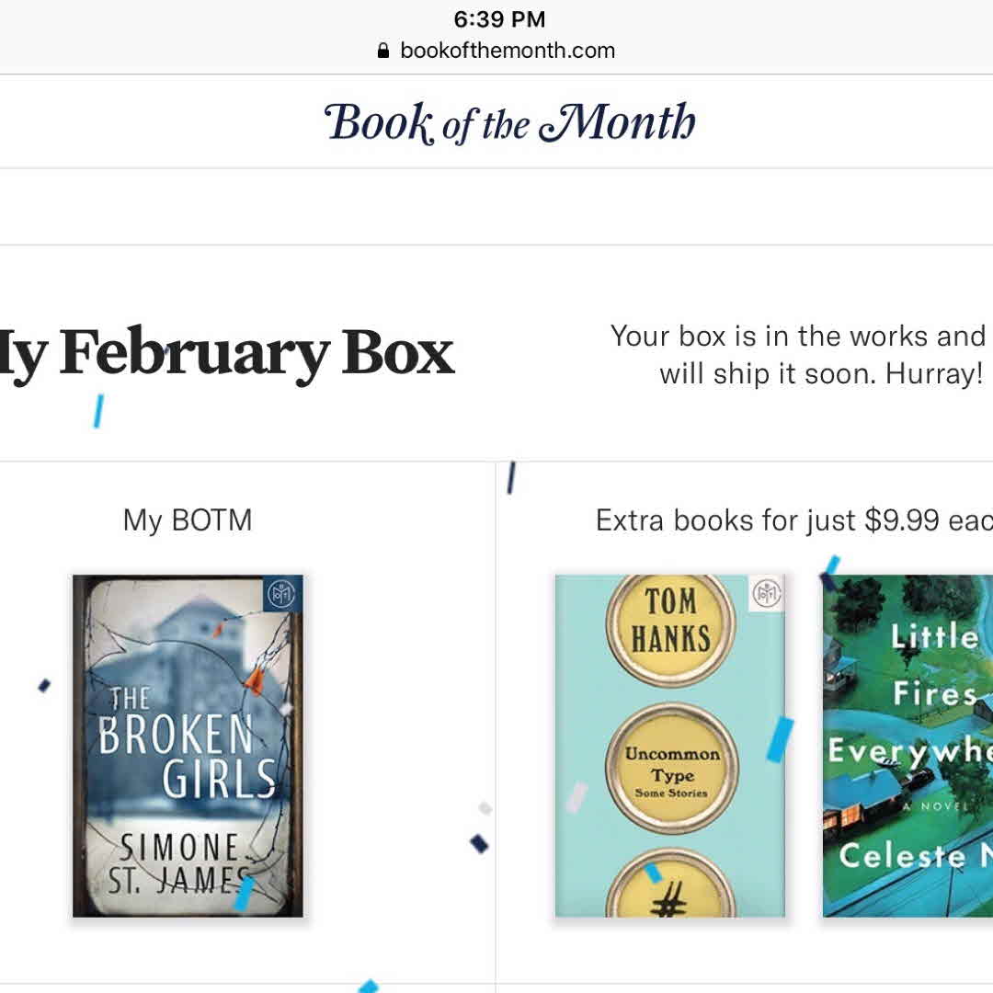The width and height of the screenshot is (993, 993).
Task: Click the lock icon beside the URL
Action: coord(383,51)
